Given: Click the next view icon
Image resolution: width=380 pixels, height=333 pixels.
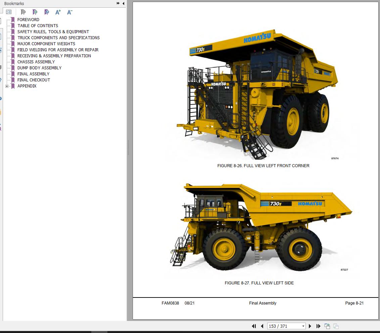Looking at the screenshot, I should 336,326.
